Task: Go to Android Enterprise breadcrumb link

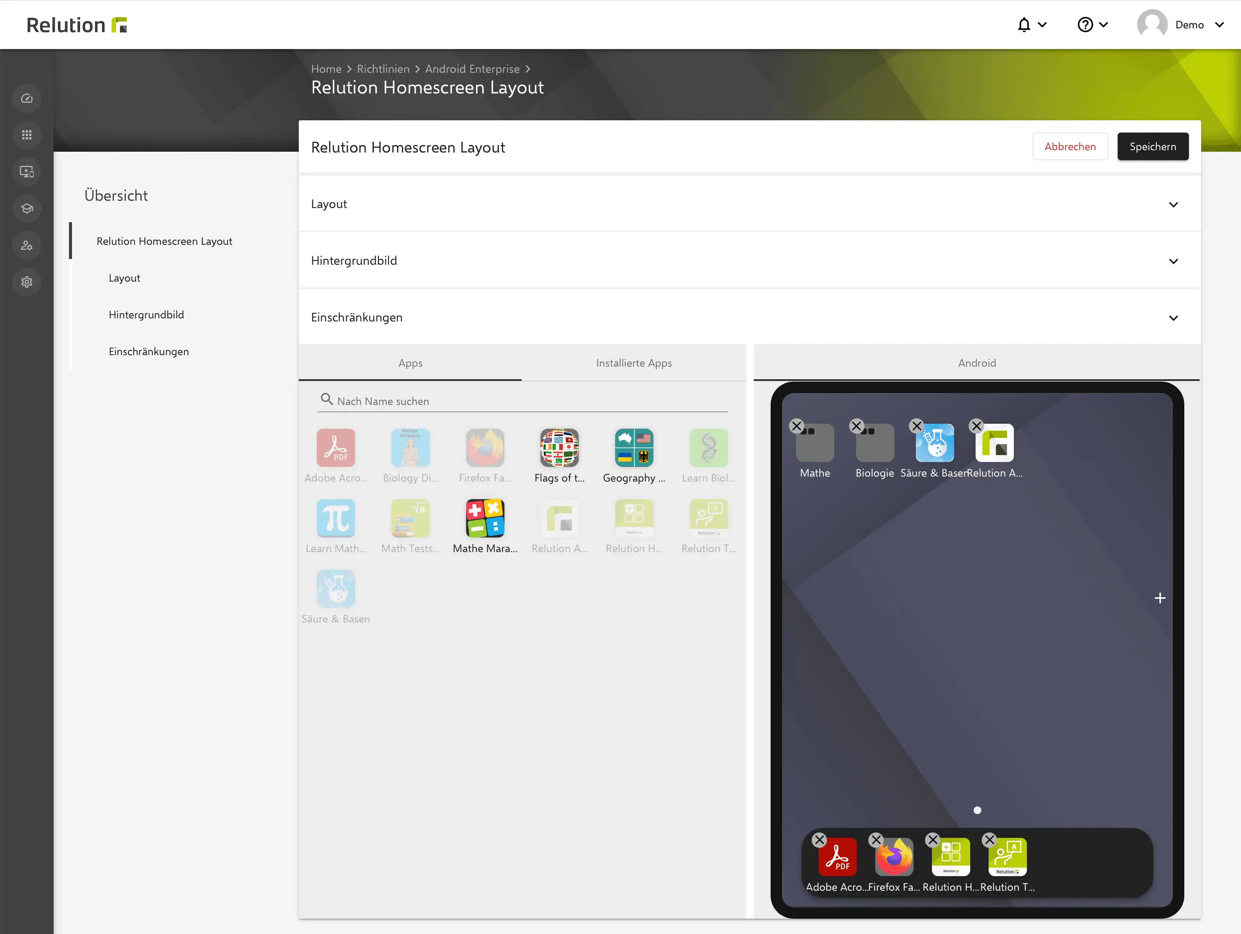Action: click(x=472, y=69)
